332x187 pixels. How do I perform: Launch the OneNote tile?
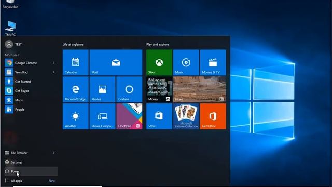129,116
